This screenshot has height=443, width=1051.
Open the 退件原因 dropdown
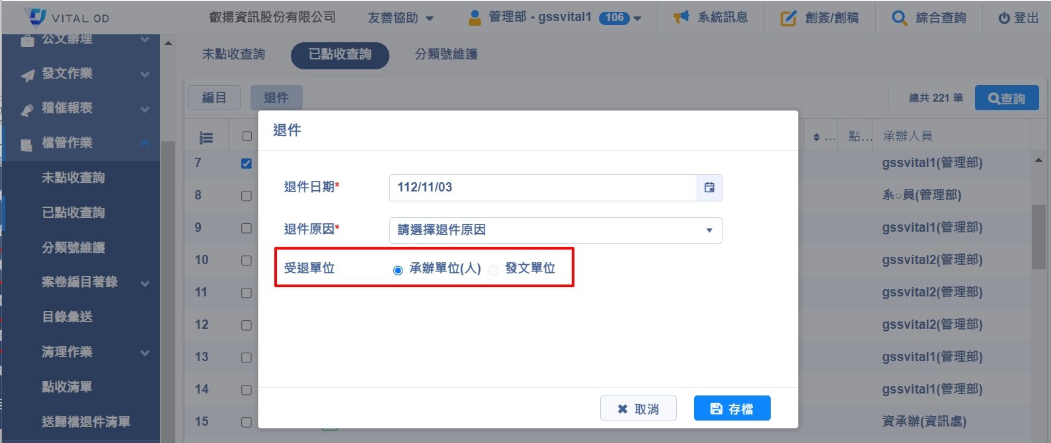click(555, 230)
